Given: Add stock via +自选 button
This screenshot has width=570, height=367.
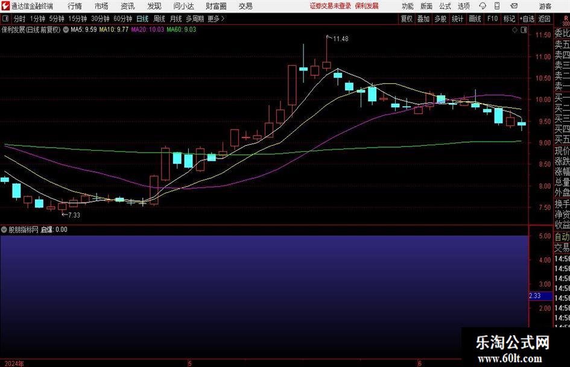Looking at the screenshot, I should (527, 19).
